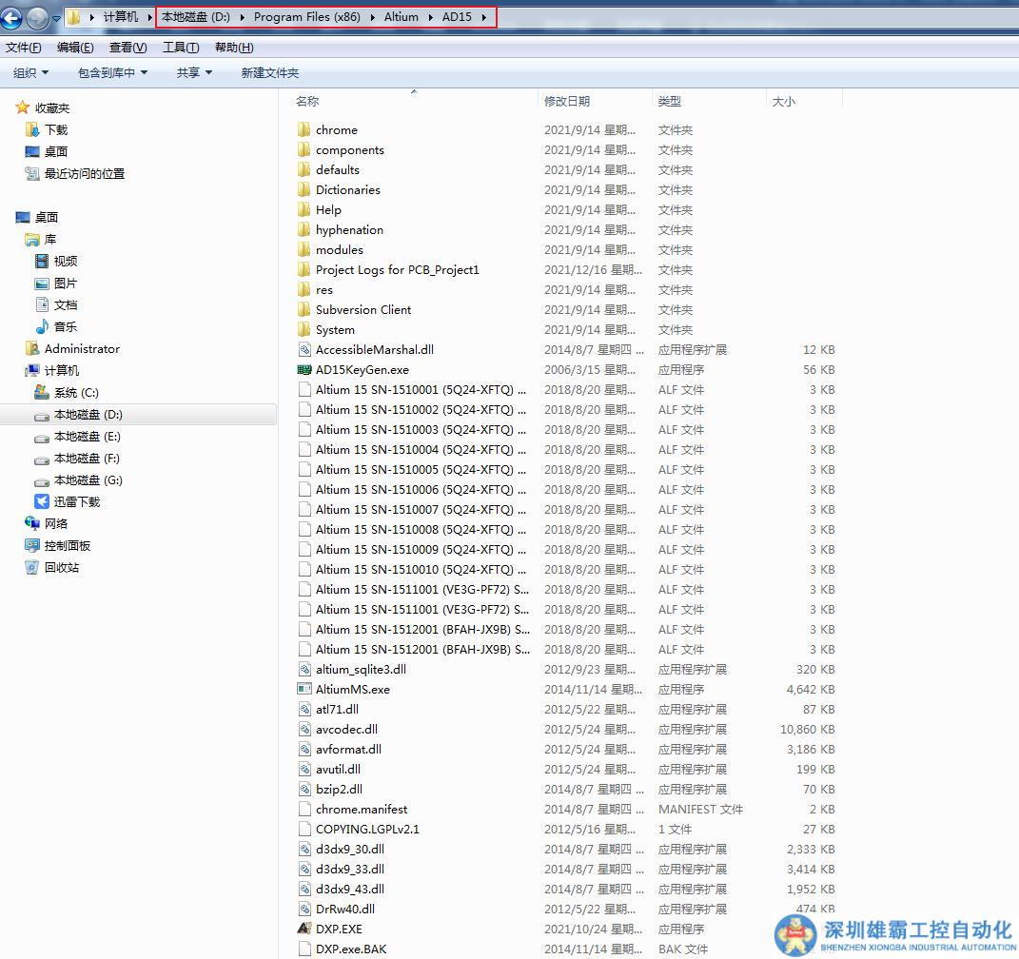Click the New Folder button
The width and height of the screenshot is (1019, 959).
click(x=269, y=73)
